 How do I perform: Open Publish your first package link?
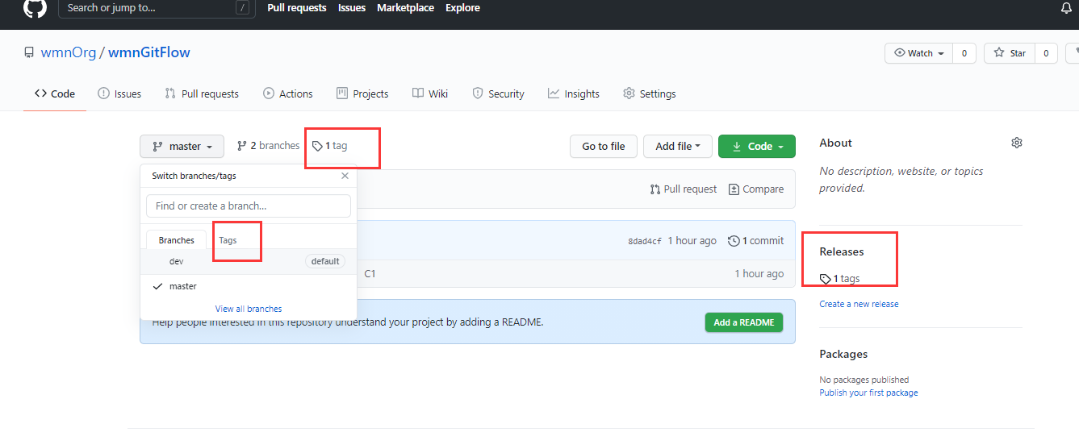tap(868, 393)
